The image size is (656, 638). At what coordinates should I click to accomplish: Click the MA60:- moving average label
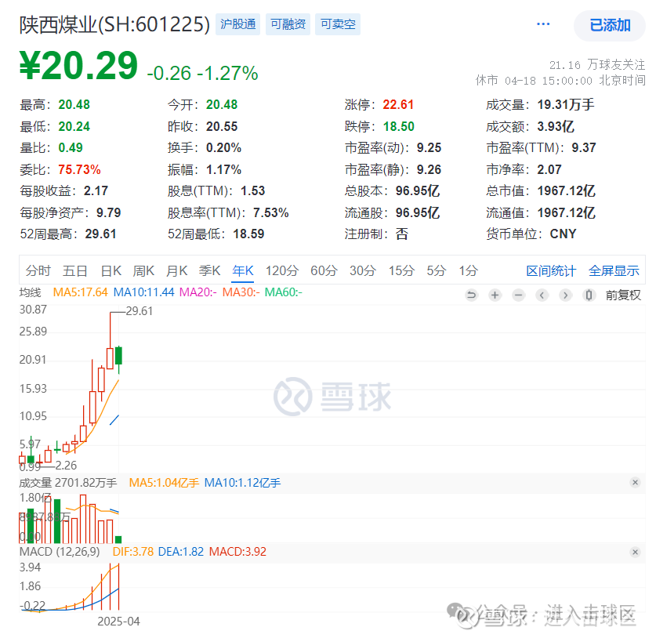coord(283,292)
